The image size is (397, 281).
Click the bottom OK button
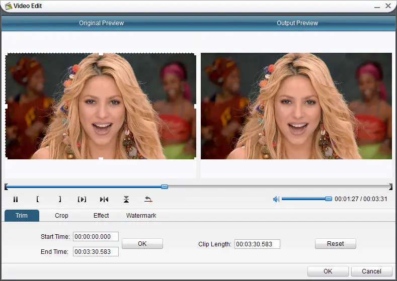[x=328, y=271]
